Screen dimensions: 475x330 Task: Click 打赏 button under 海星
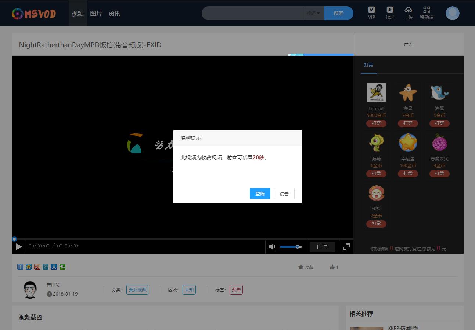[408, 123]
